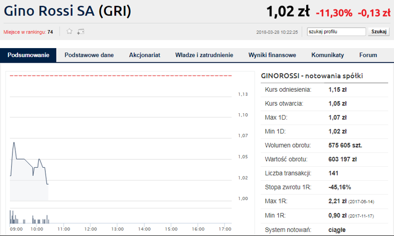Click Liczba transakcji value 141

pos(333,173)
